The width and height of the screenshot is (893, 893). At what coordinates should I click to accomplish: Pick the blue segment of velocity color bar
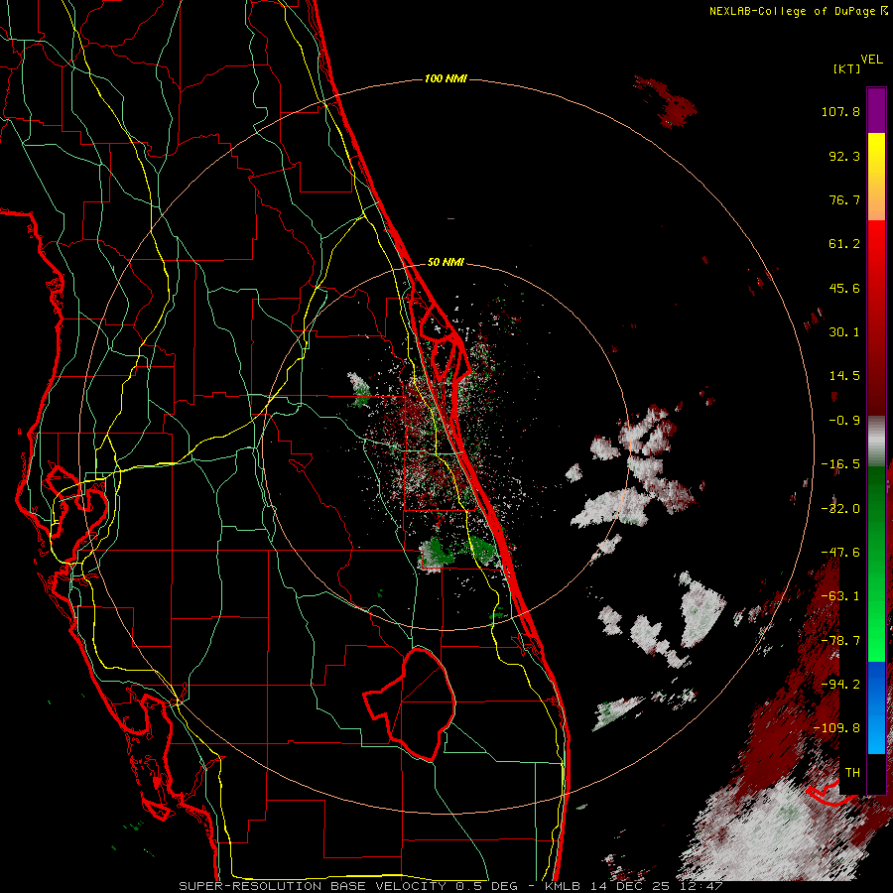[x=876, y=707]
